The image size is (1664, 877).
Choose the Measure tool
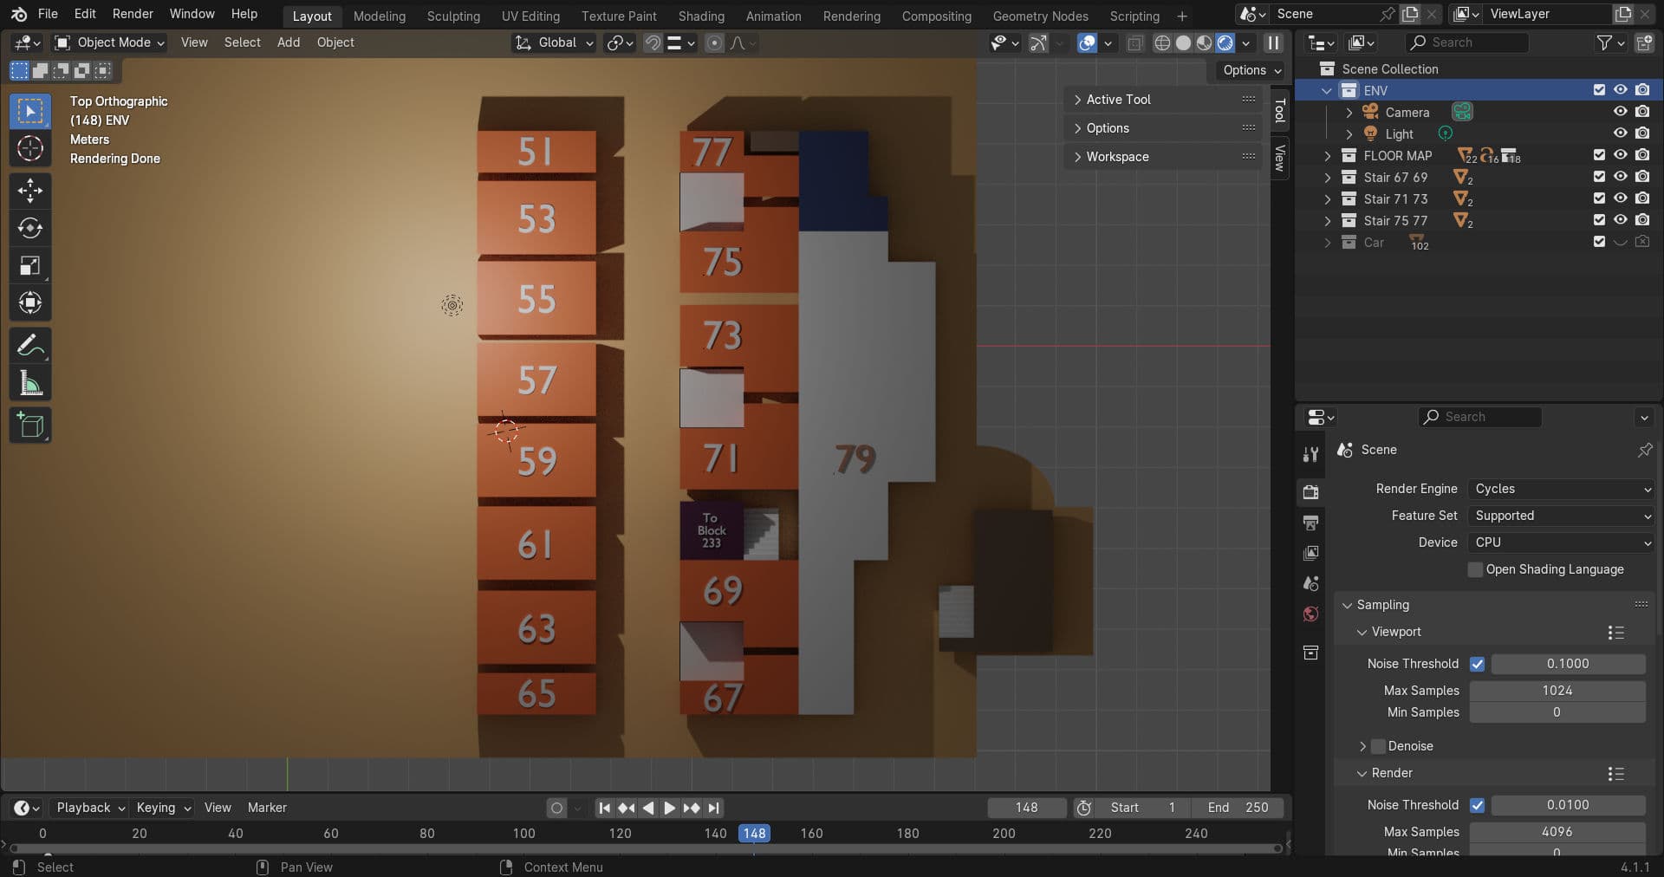click(x=30, y=382)
